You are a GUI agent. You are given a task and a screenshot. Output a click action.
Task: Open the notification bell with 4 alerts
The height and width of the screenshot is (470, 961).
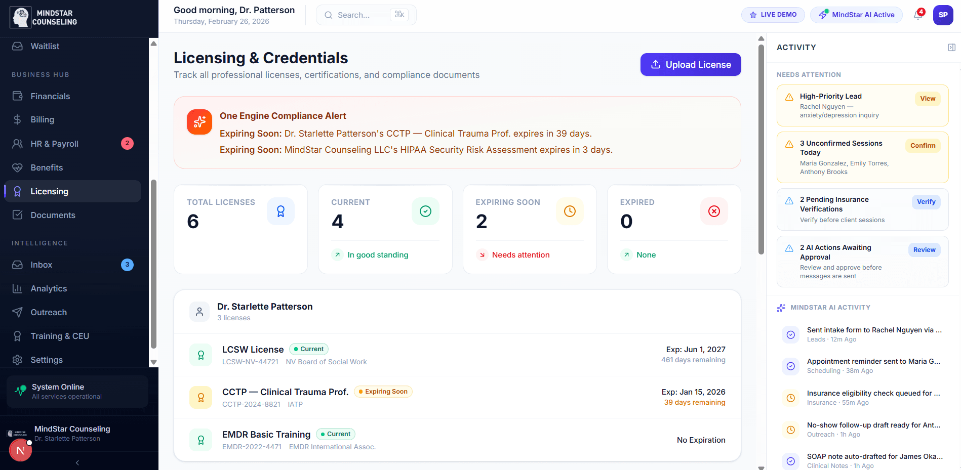click(x=917, y=15)
